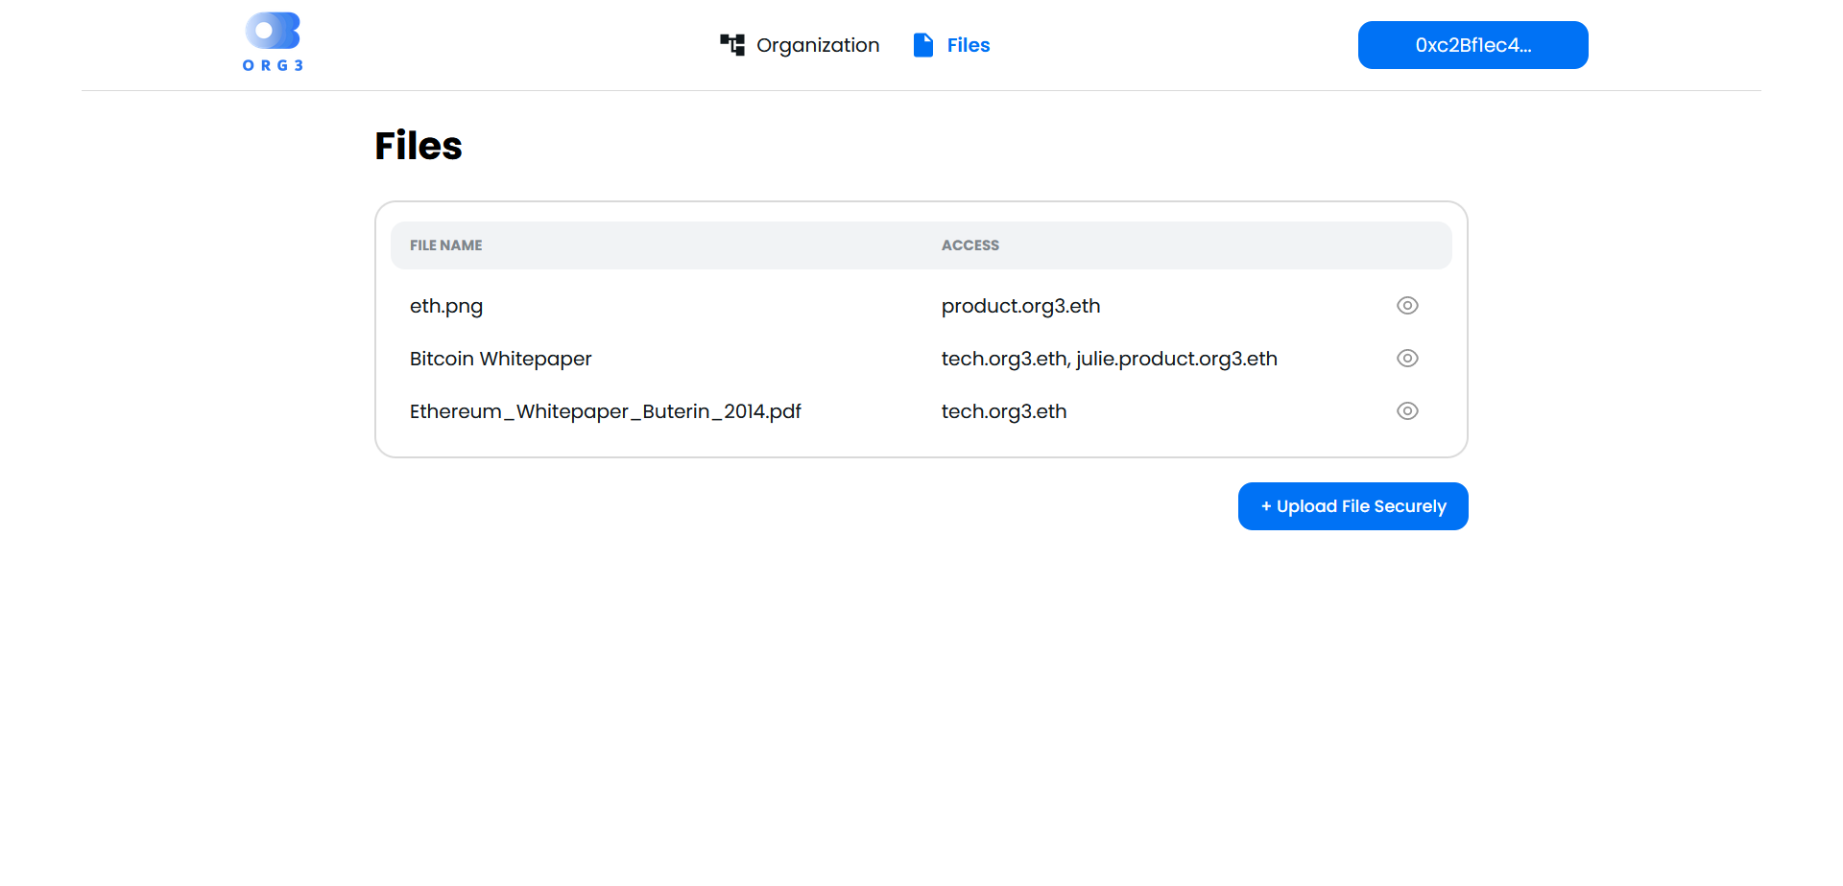
Task: View Ethereum_Whitepaper_Buterin_2014.pdf with eye icon
Action: pyautogui.click(x=1407, y=411)
